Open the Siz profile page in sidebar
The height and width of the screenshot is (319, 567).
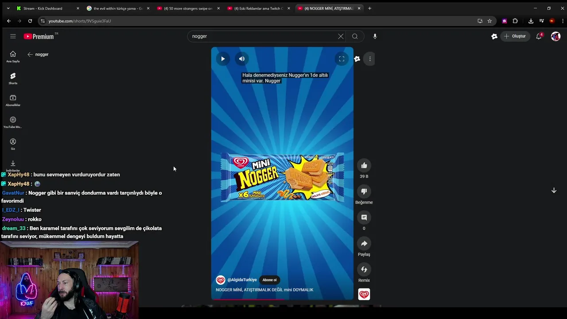point(13,144)
